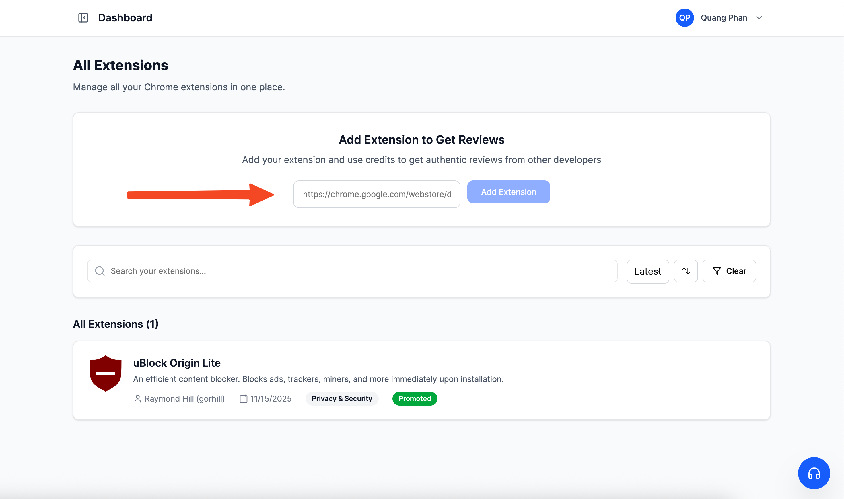844x499 pixels.
Task: Focus the Chrome webstore URL input field
Action: pyautogui.click(x=376, y=194)
